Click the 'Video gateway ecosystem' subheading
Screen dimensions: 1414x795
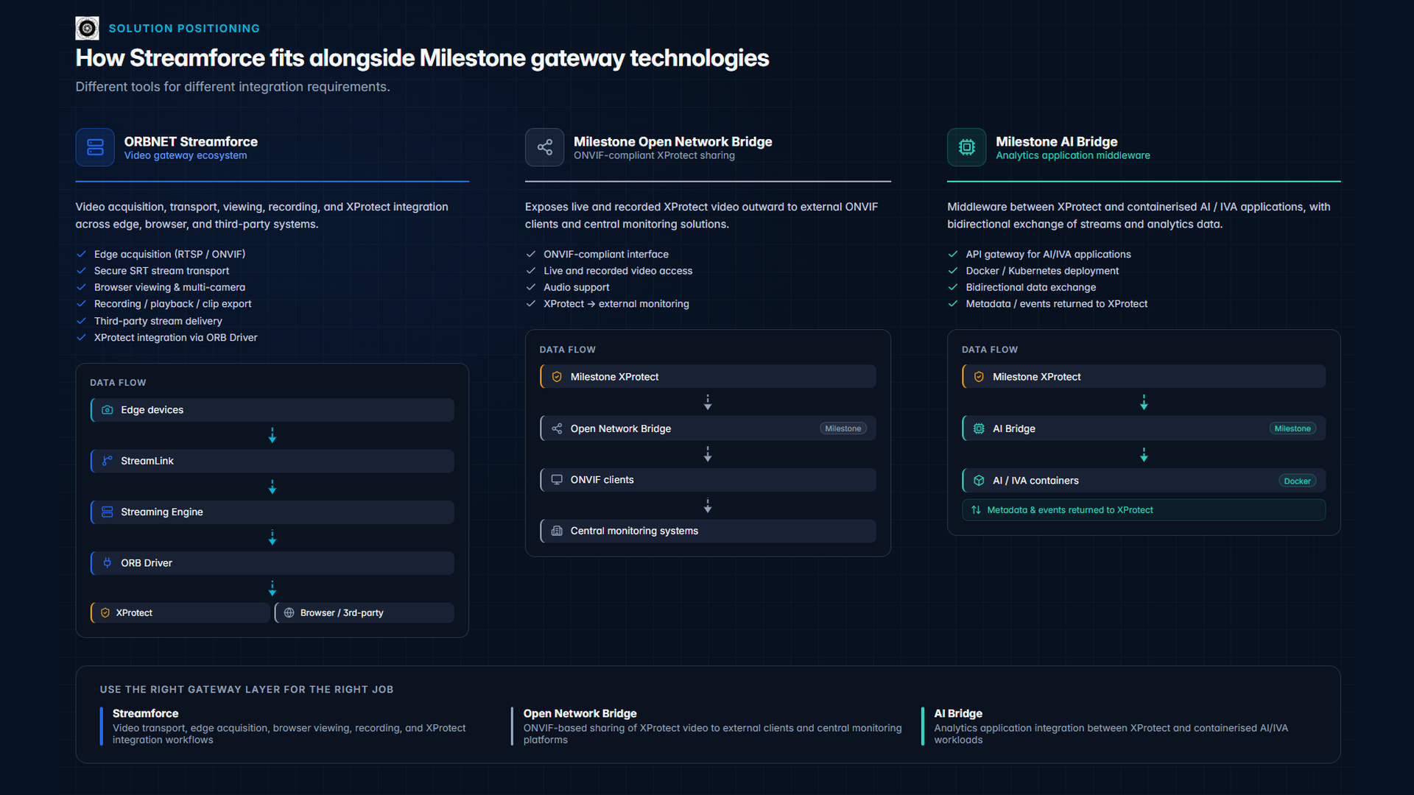coord(186,155)
